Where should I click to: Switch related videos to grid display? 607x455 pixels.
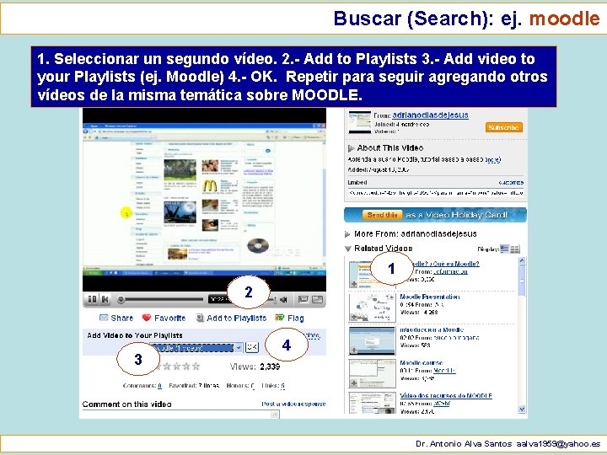click(515, 249)
